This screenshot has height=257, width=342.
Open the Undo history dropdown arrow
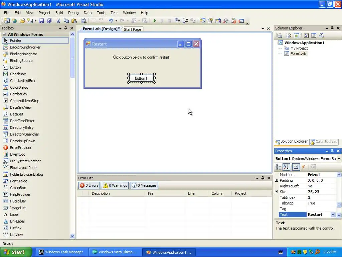[x=116, y=21]
